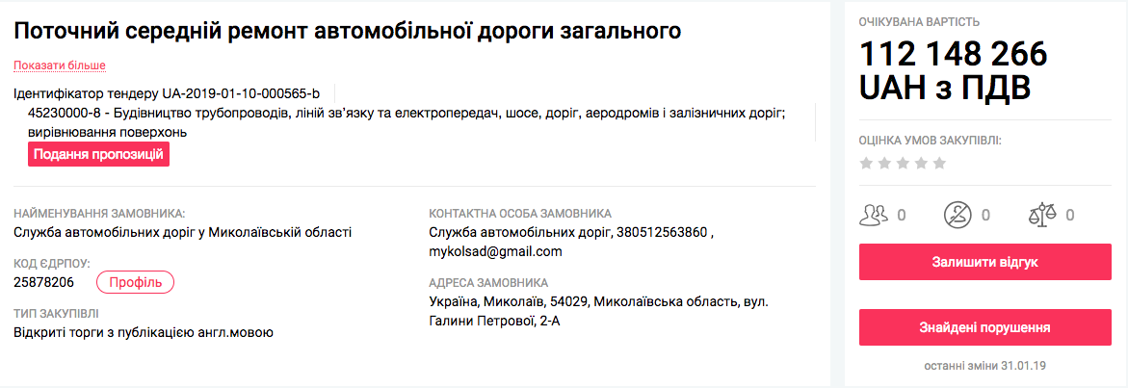The height and width of the screenshot is (388, 1128).
Task: Rate procurement conditions with the third star
Action: (x=903, y=164)
